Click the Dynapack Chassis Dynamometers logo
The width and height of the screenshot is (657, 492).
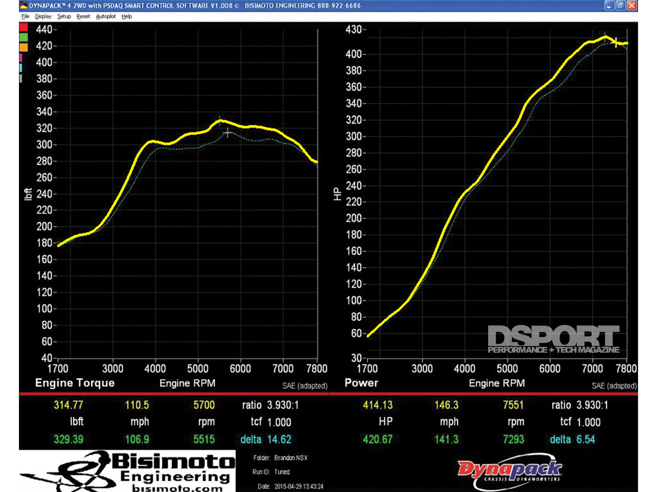pos(510,472)
